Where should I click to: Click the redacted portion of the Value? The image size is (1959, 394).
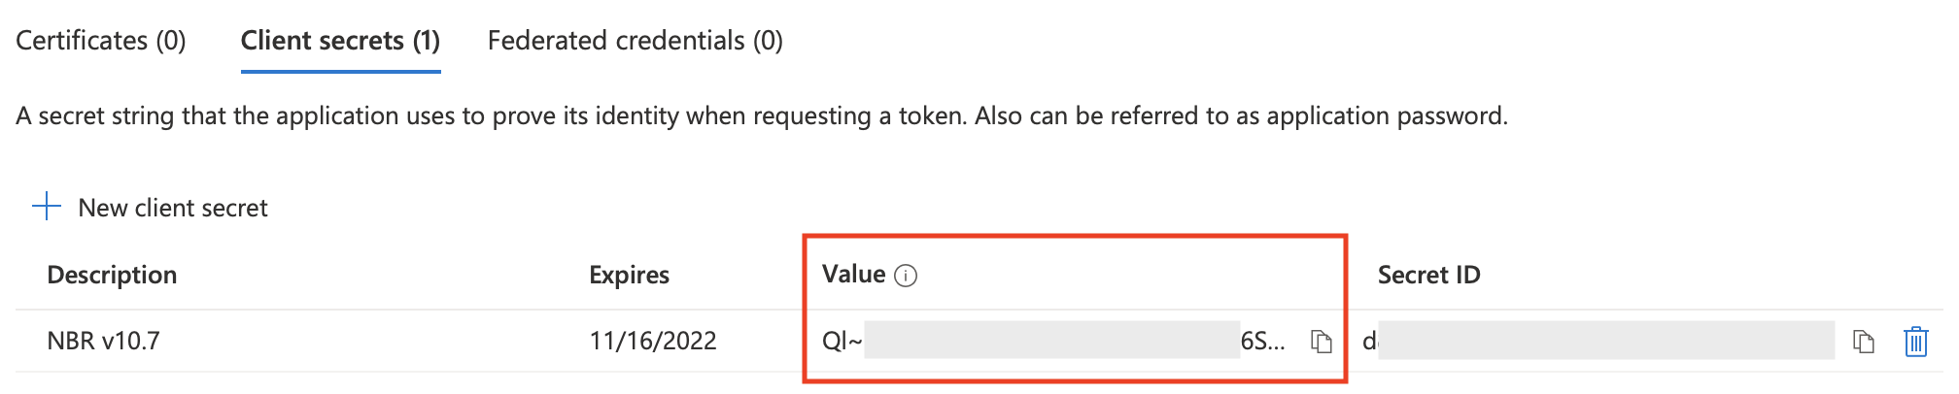pos(1051,341)
